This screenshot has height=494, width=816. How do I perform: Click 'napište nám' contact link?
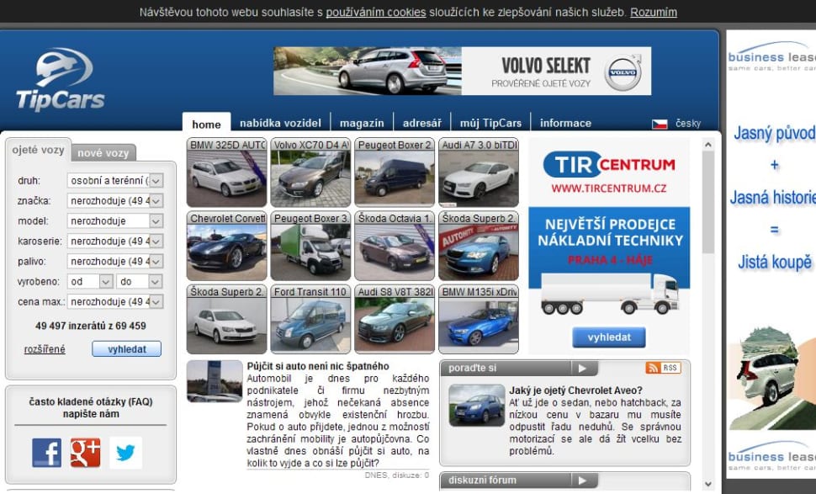click(x=91, y=414)
